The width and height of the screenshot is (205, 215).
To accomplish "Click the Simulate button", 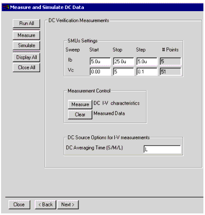I will [27, 46].
